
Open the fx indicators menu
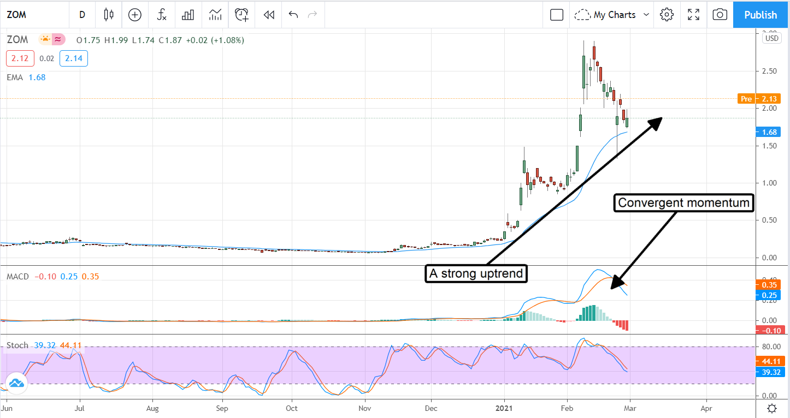(x=162, y=15)
